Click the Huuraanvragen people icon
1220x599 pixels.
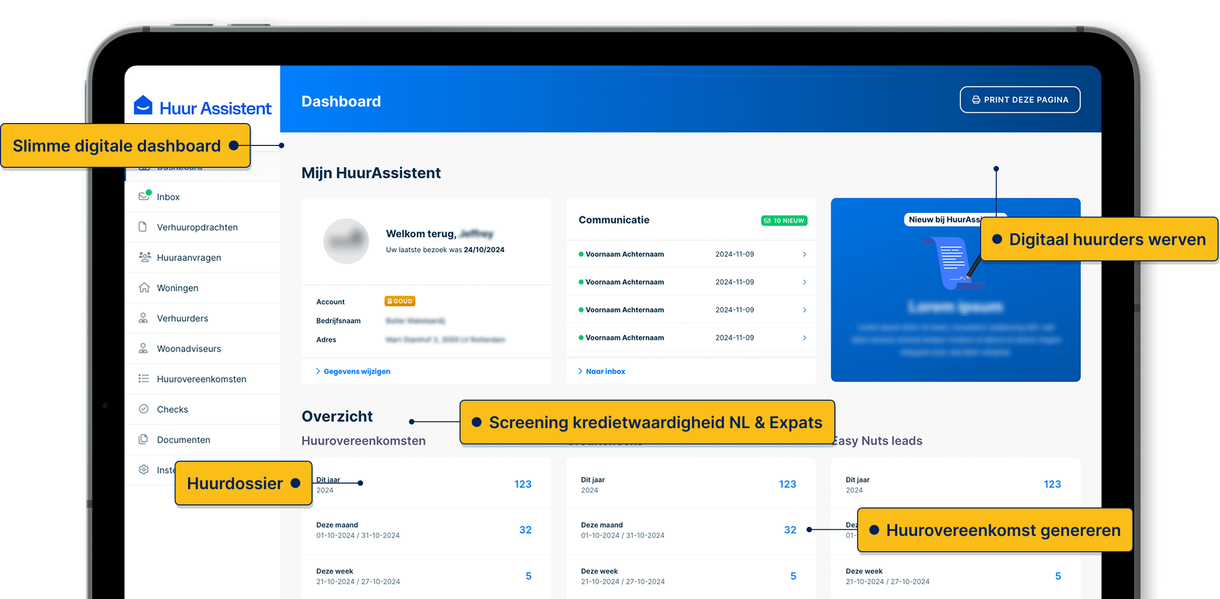point(144,257)
